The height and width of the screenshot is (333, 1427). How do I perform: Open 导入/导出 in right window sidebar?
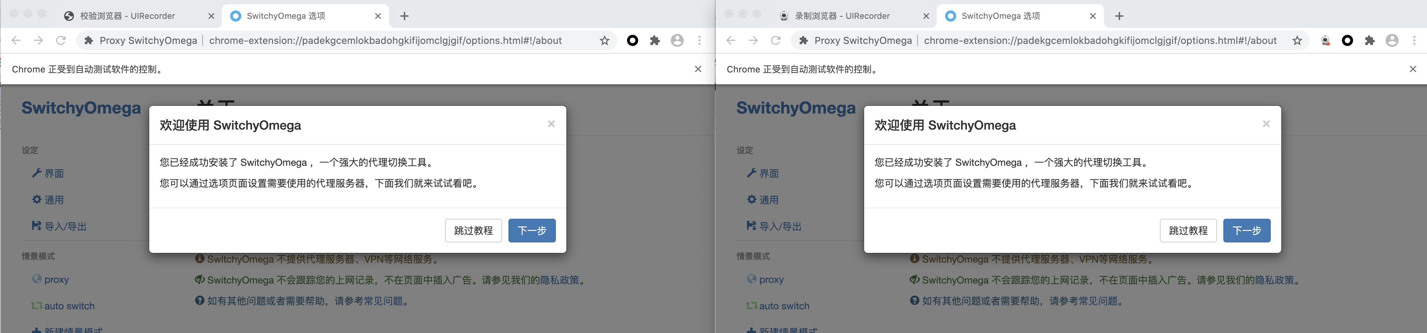click(x=779, y=226)
